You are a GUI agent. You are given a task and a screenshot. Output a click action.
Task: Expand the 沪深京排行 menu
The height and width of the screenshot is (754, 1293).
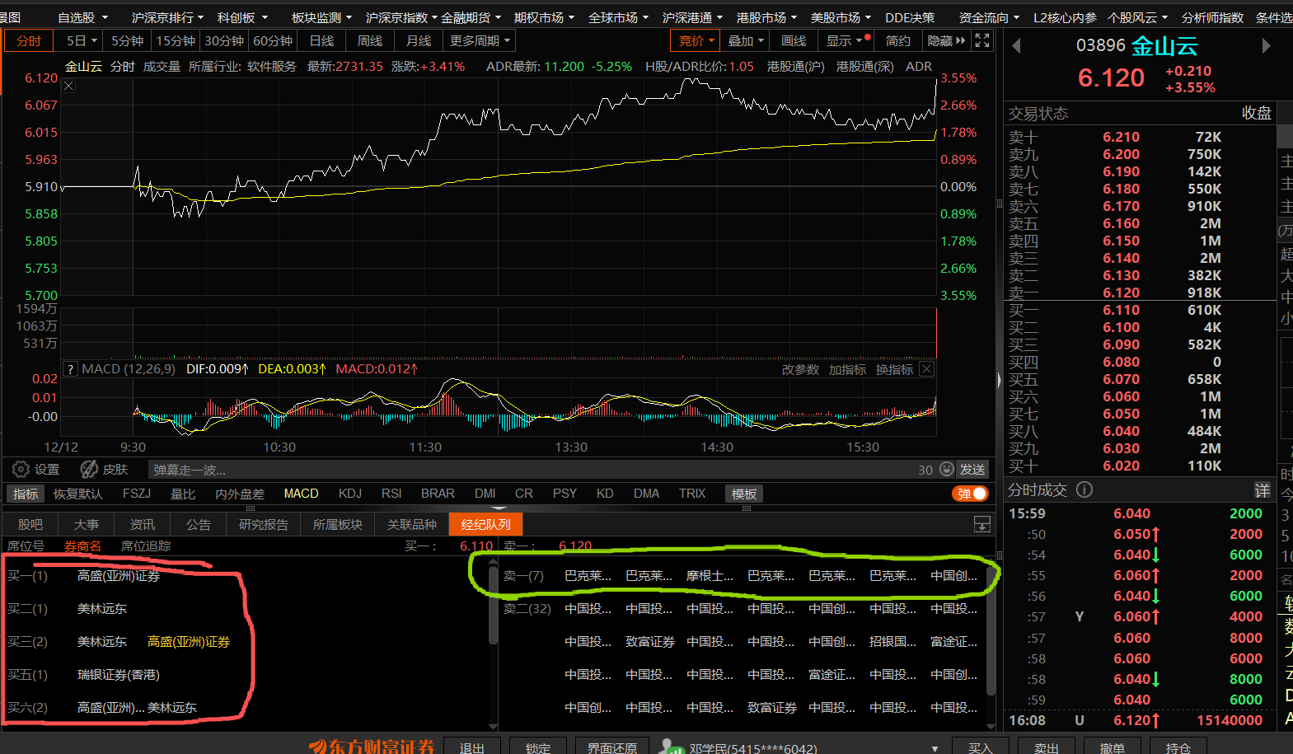[167, 17]
